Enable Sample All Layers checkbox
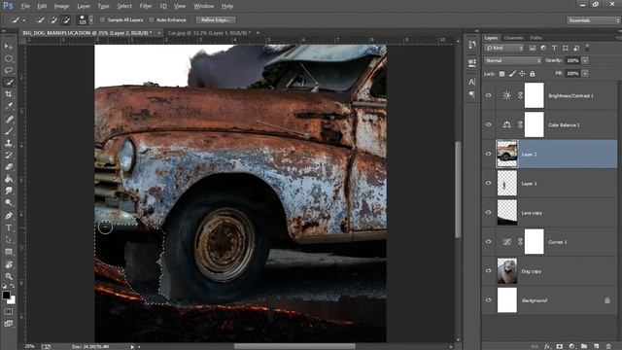Viewport: 622px width, 350px height. click(x=102, y=19)
